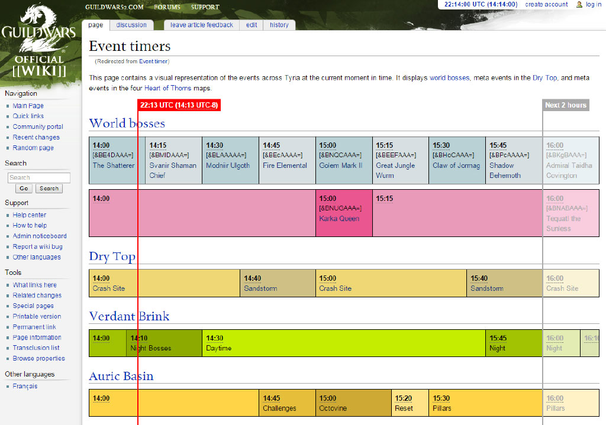The height and width of the screenshot is (425, 606).
Task: Open Report a wiki bug link
Action: pos(37,246)
